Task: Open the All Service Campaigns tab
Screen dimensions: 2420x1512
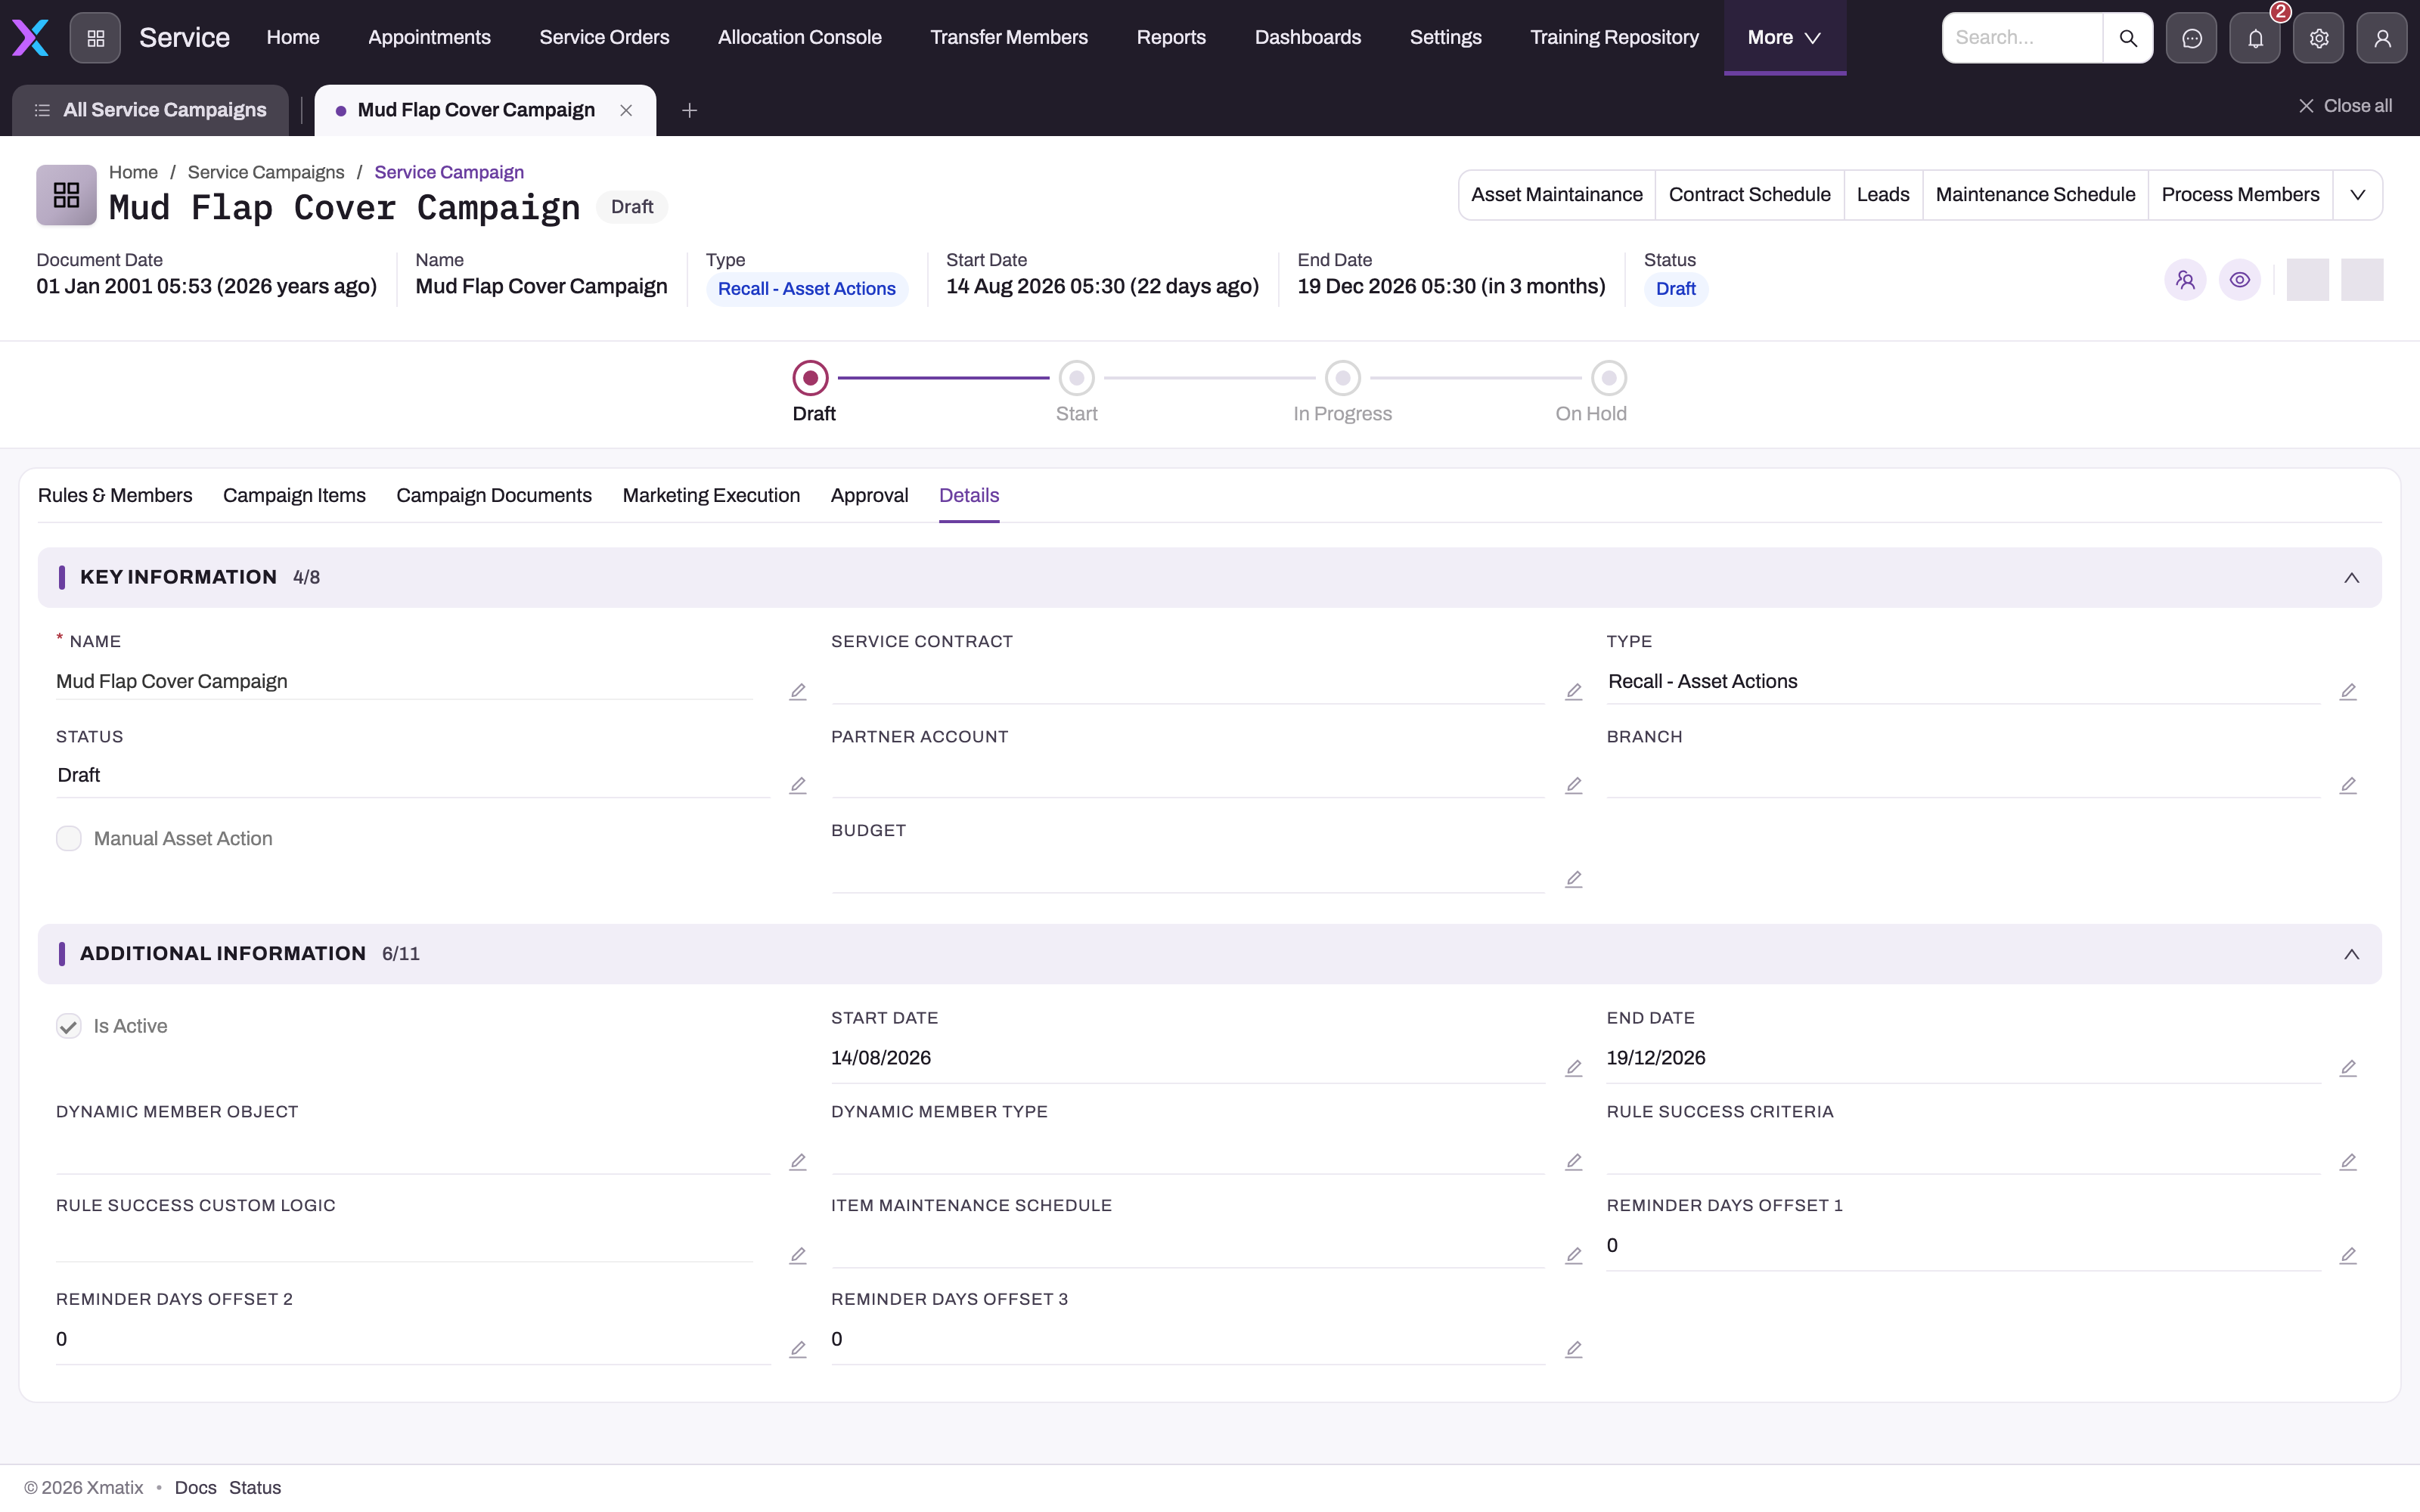Action: click(x=150, y=110)
